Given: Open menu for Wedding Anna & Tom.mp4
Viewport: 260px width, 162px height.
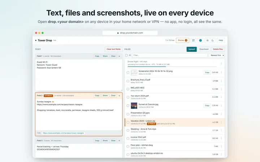Looking at the screenshot, I should pos(221,130).
